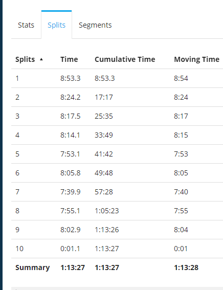The image size is (223, 290).
Task: Select split row 10
Action: 117,249
